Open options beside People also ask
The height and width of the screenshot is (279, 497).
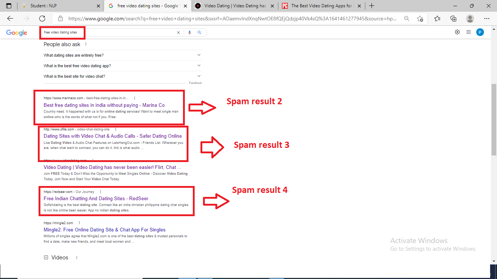point(86,44)
